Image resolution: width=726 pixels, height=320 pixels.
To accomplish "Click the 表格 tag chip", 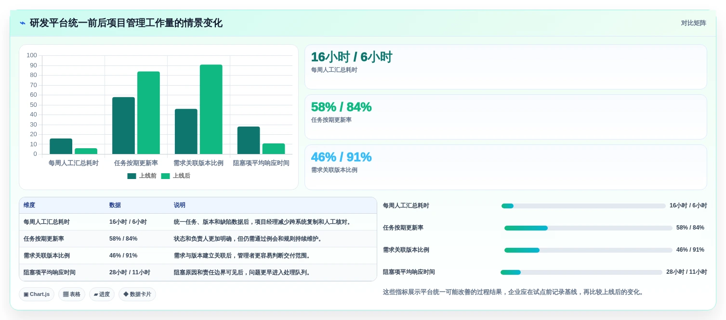I will 72,294.
